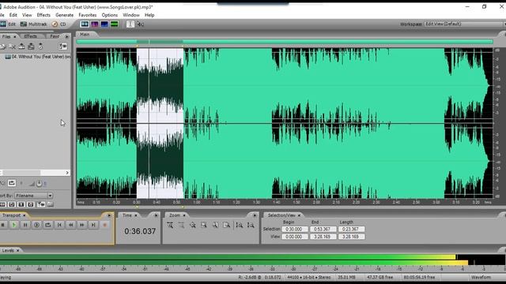The image size is (506, 284).
Task: Click Zoom Out Full Both Axes
Action: pyautogui.click(x=193, y=225)
